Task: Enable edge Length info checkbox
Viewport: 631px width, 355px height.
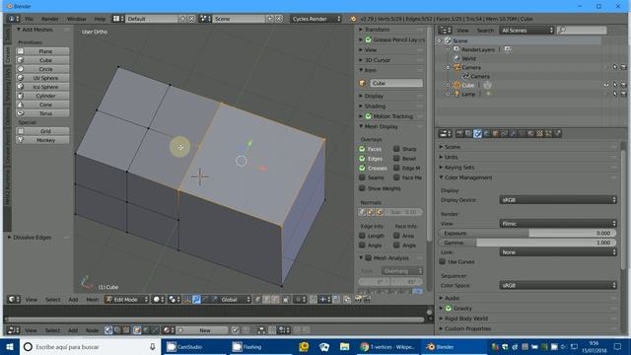Action: tap(362, 236)
